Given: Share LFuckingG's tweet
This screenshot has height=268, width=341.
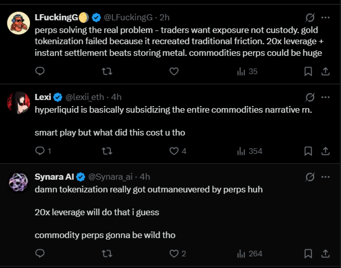Looking at the screenshot, I should pyautogui.click(x=325, y=71).
